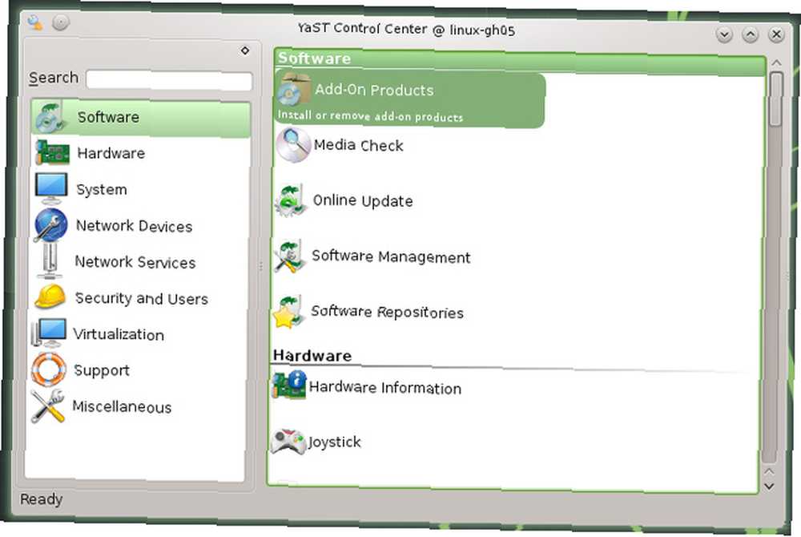The width and height of the screenshot is (801, 537).
Task: Select Network Services category
Action: tap(135, 262)
